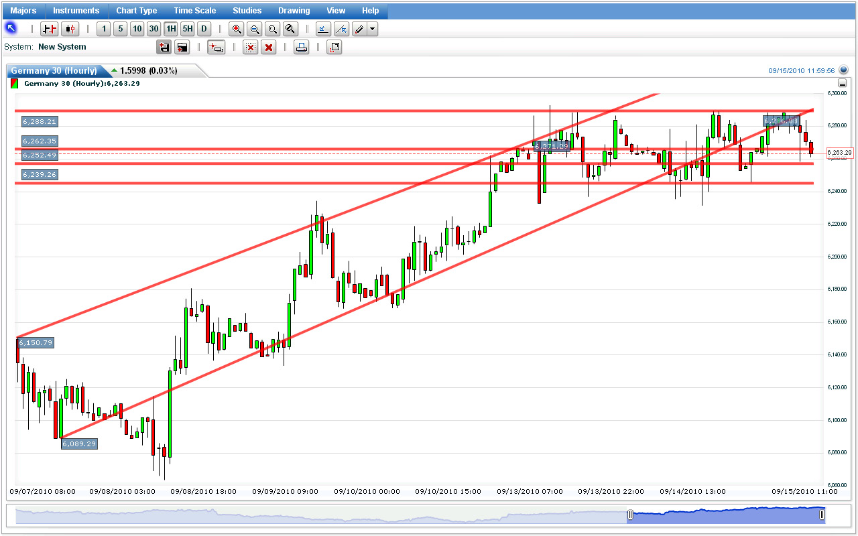The height and width of the screenshot is (536, 858).
Task: Click the 6,252.49 price level label
Action: (x=40, y=155)
